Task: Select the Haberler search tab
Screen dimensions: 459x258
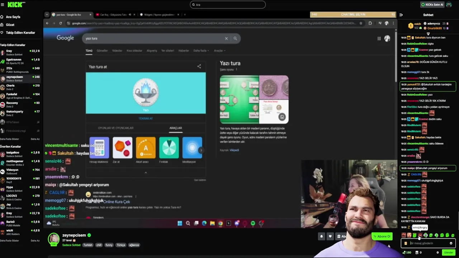Action: tap(184, 51)
